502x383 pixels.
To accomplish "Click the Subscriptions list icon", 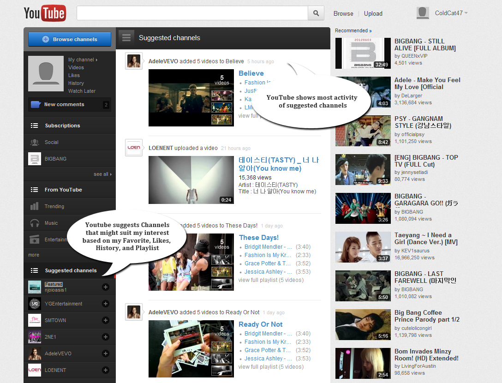I will coord(34,126).
